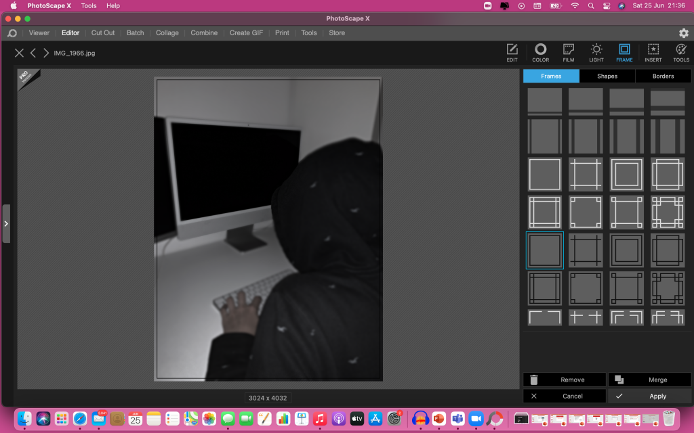694x433 pixels.
Task: Open the App Store from the Dock
Action: coord(375,418)
